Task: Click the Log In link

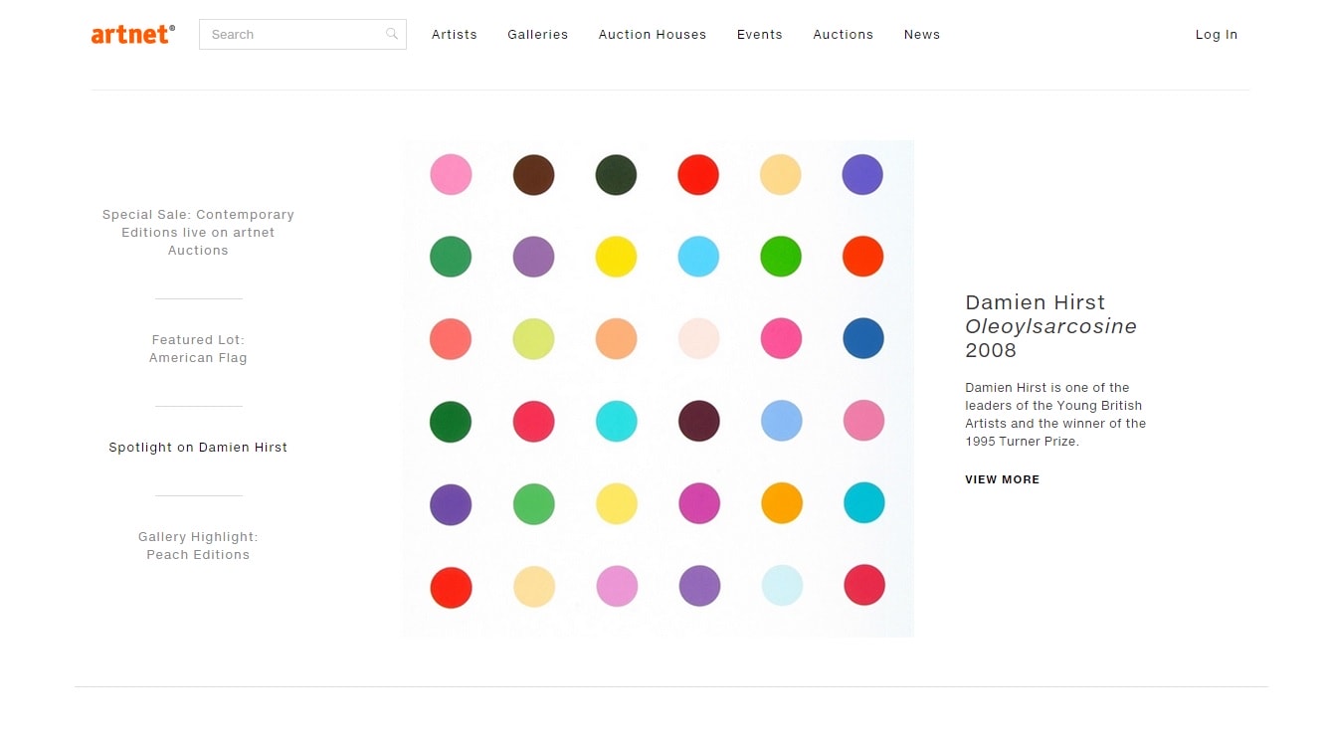Action: (x=1216, y=34)
